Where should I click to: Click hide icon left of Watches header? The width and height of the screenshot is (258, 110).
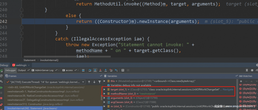pos(236,76)
